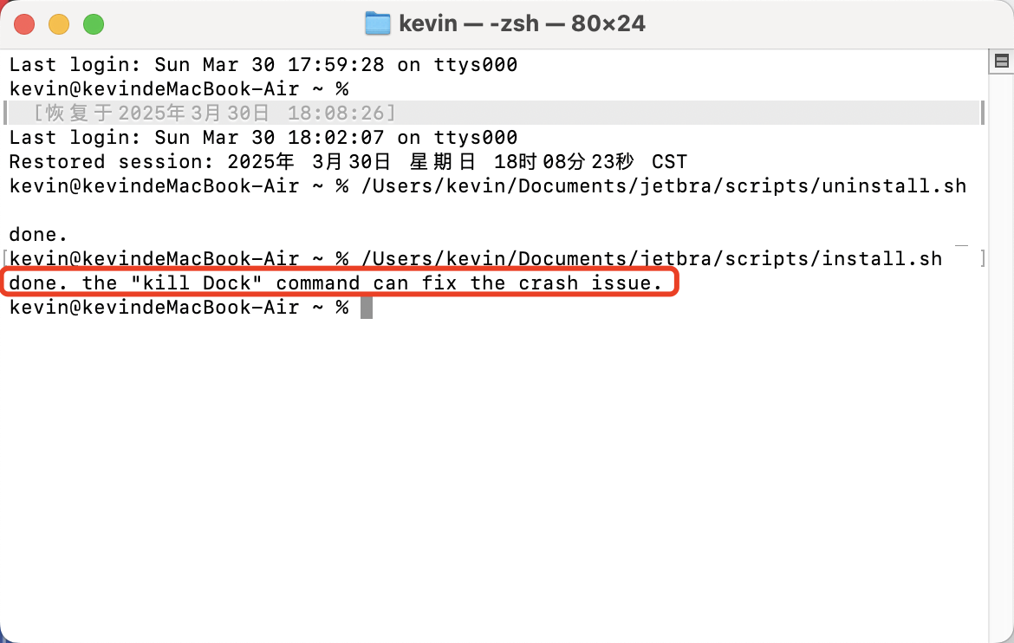Close the Terminal window with red button
The image size is (1014, 643).
[x=24, y=24]
